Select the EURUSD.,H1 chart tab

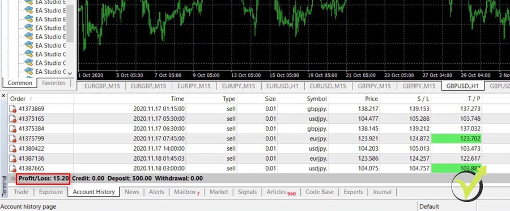coord(282,86)
